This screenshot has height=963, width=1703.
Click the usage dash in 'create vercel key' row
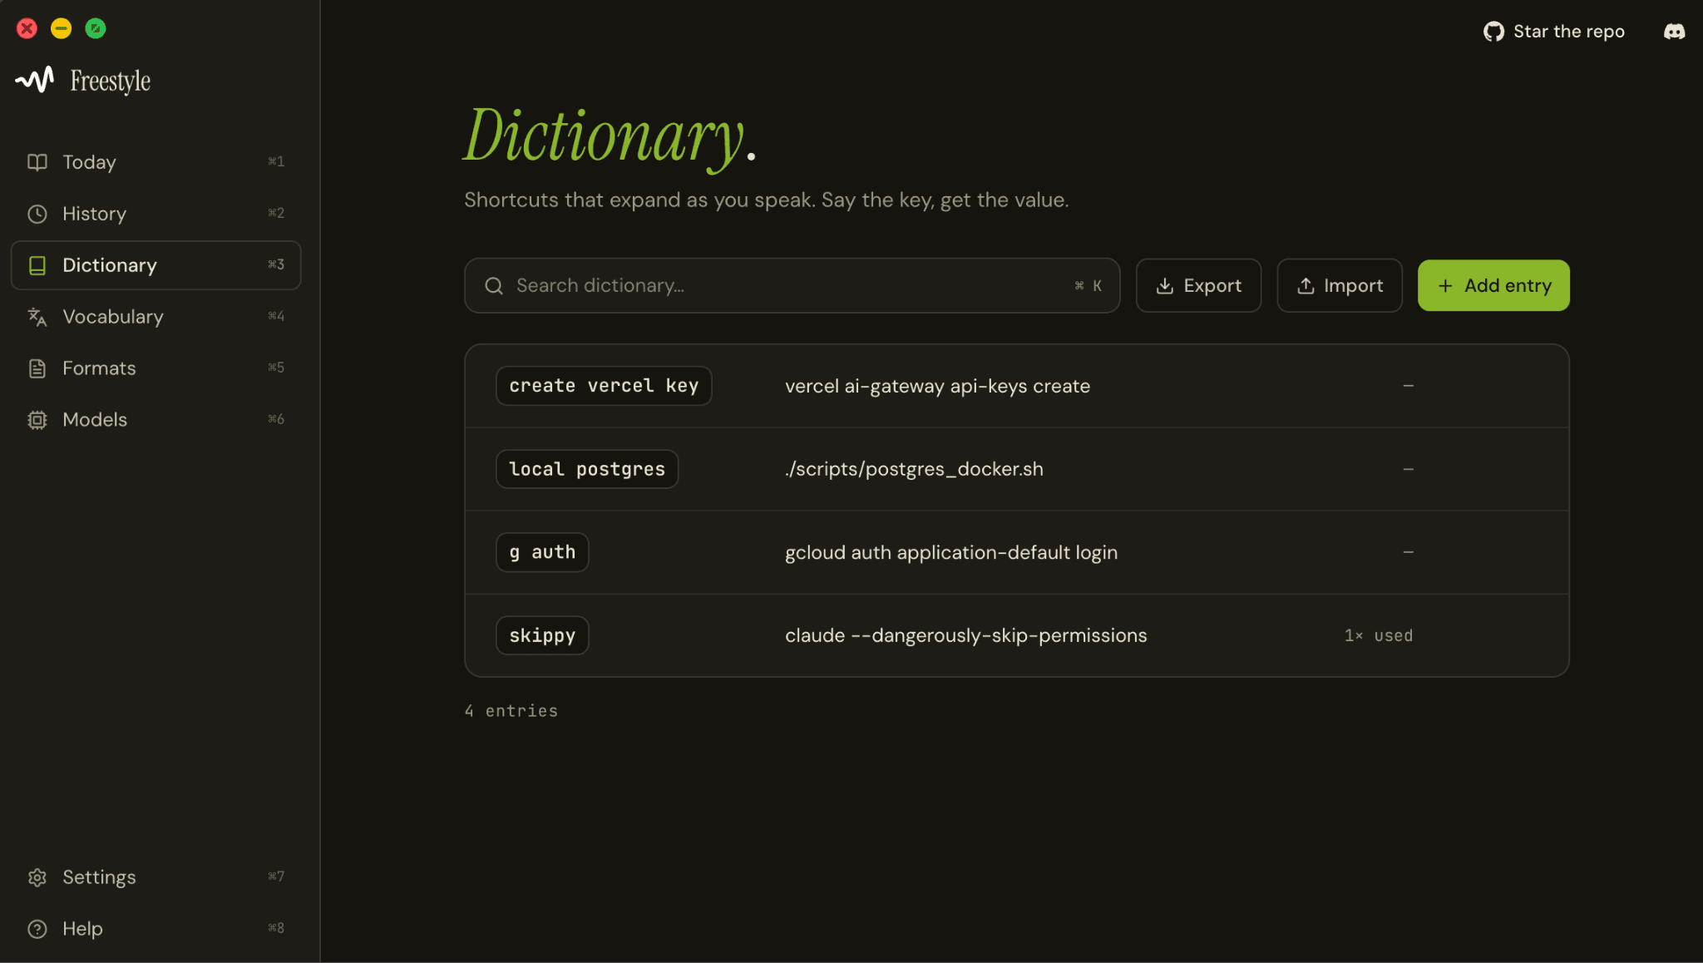pyautogui.click(x=1408, y=386)
